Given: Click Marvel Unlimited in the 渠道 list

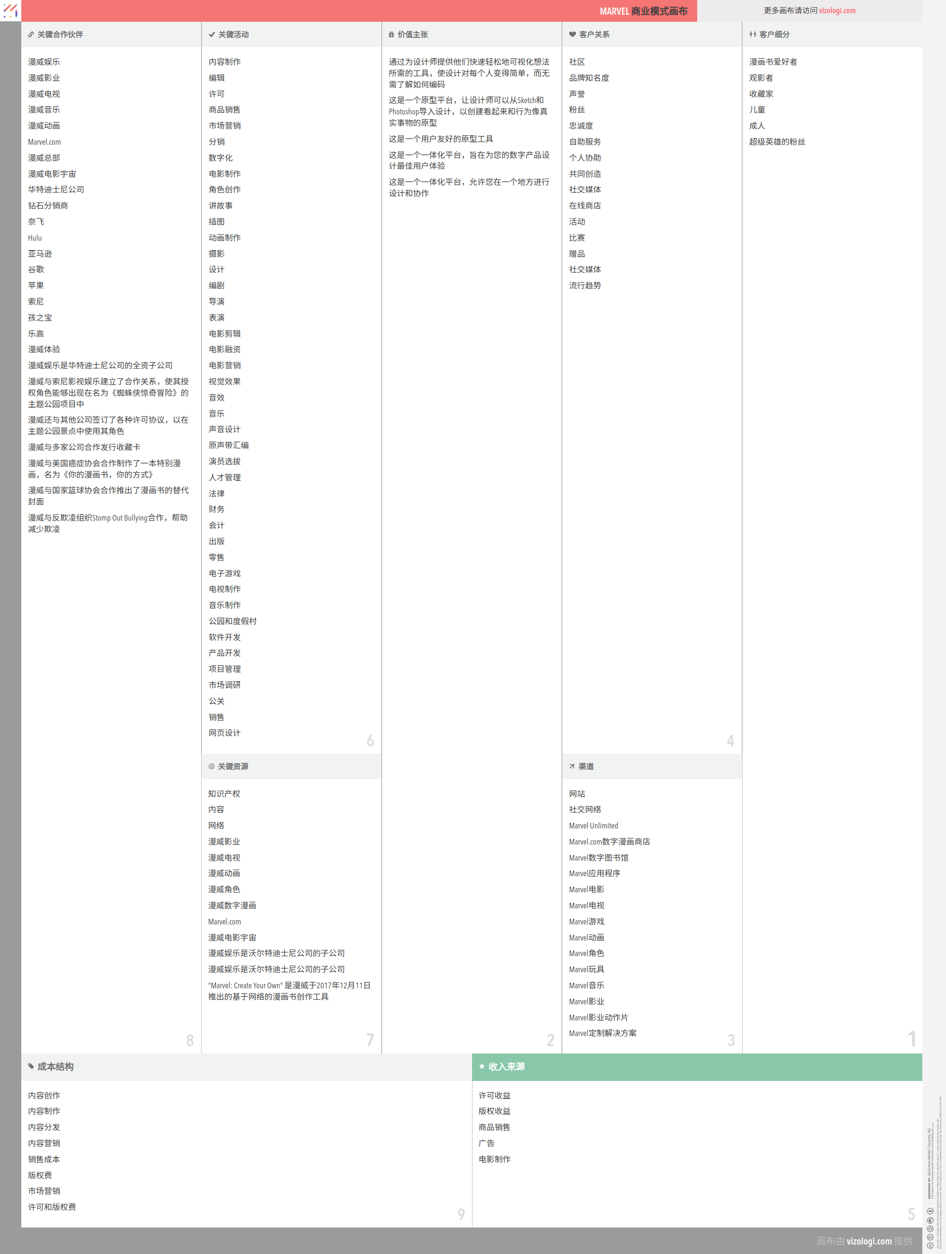Looking at the screenshot, I should pyautogui.click(x=593, y=826).
